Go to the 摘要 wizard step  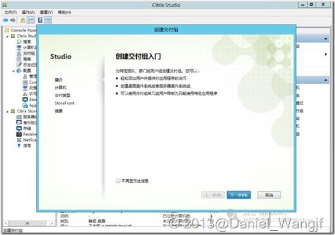click(x=58, y=111)
